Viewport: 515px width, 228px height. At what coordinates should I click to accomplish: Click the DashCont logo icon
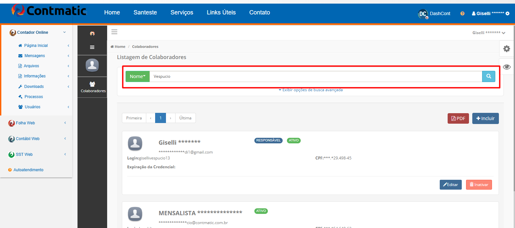pos(423,13)
